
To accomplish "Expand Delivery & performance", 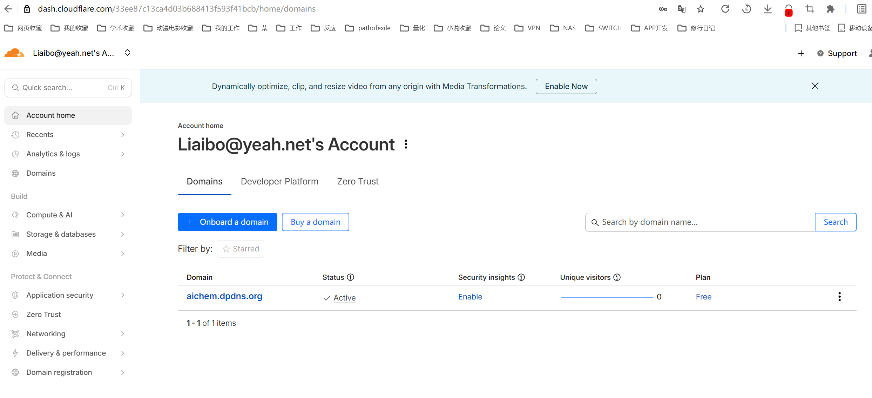I will [68, 353].
